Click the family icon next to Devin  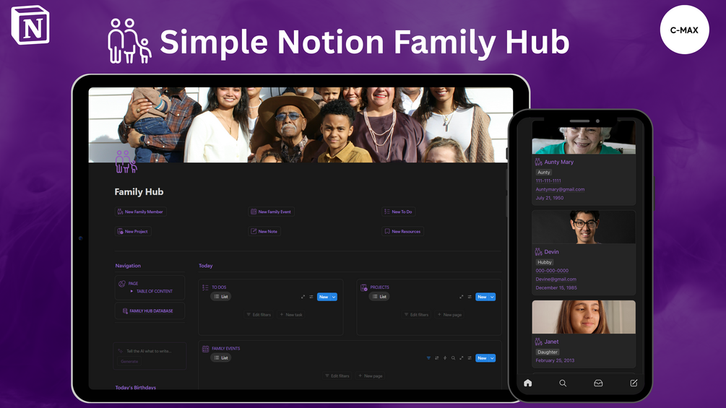[538, 251]
